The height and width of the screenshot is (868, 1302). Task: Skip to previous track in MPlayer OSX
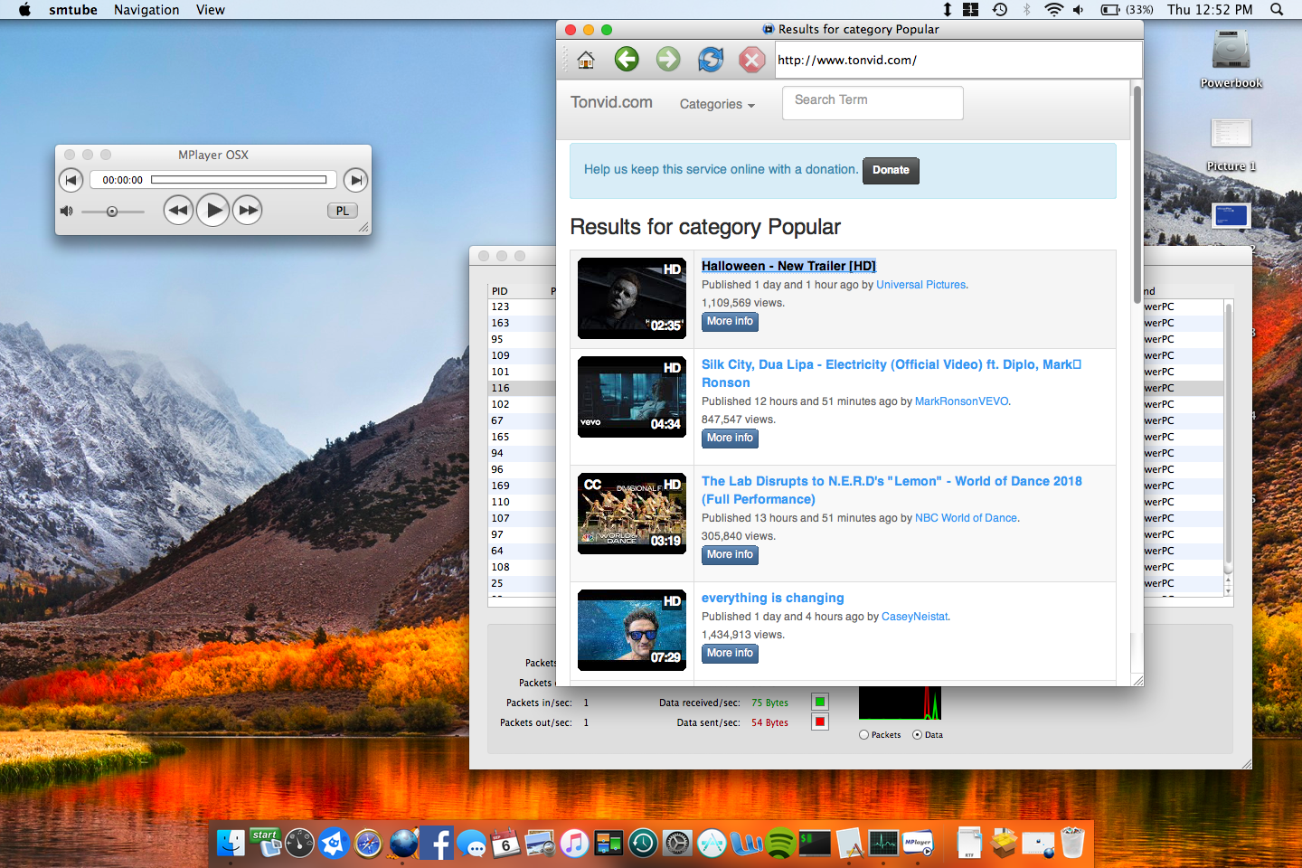pyautogui.click(x=71, y=180)
